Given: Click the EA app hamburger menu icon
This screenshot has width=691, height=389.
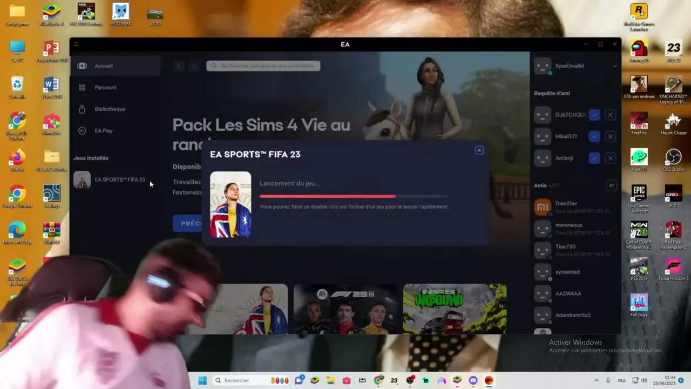Looking at the screenshot, I should pos(76,44).
